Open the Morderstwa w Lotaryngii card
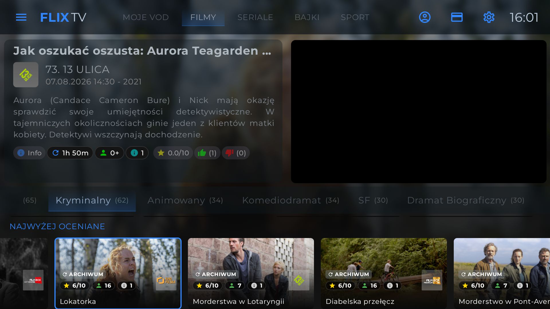This screenshot has width=550, height=309. (251, 274)
